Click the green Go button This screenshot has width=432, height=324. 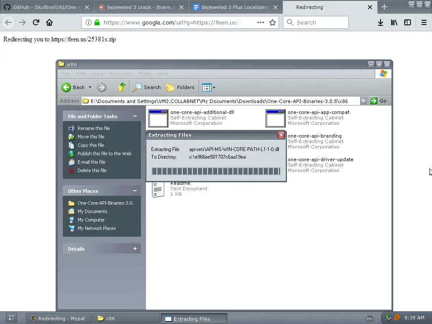pos(378,101)
